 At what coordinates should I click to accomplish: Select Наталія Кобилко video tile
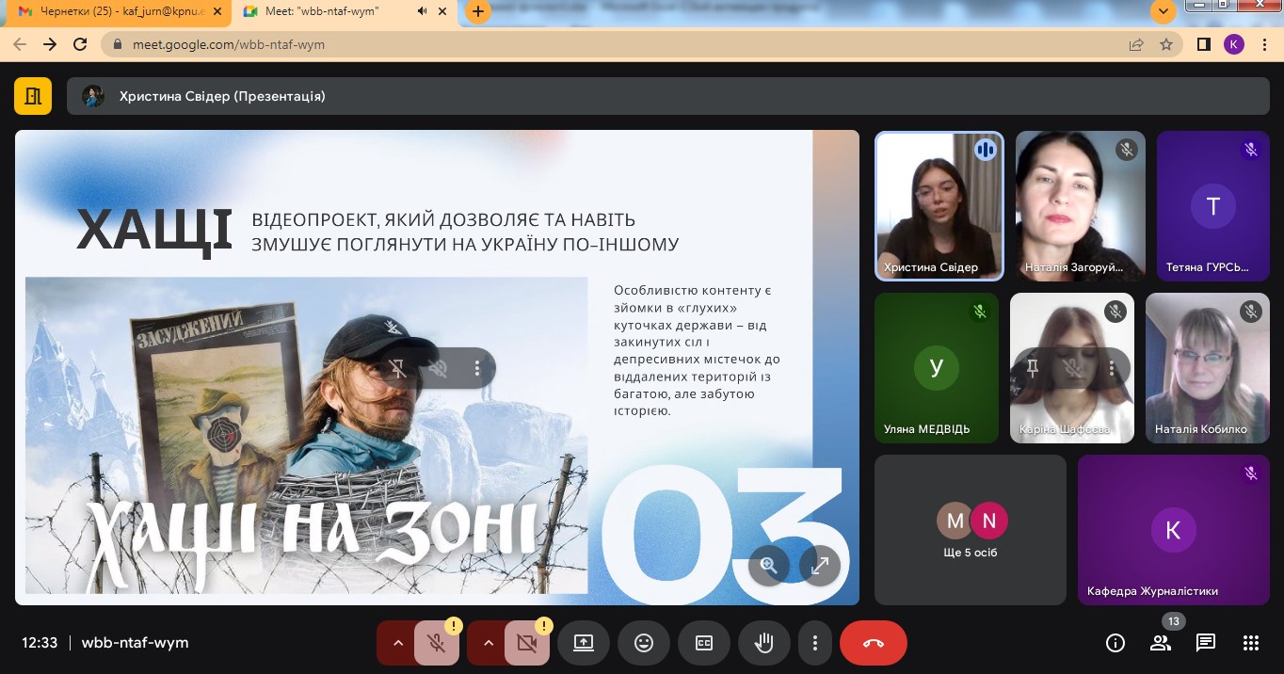[x=1207, y=367]
